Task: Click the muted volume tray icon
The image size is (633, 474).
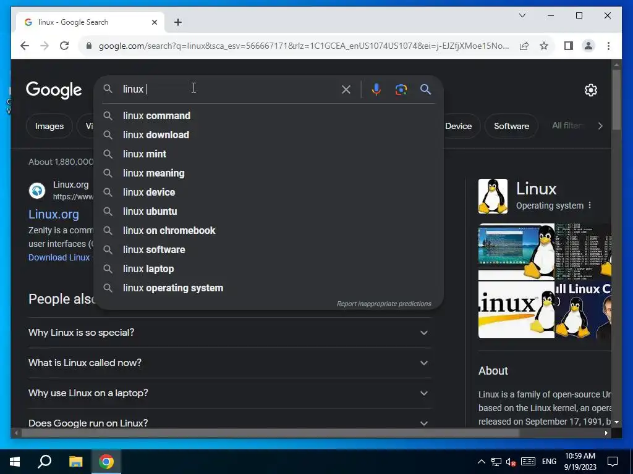Action: pyautogui.click(x=511, y=462)
